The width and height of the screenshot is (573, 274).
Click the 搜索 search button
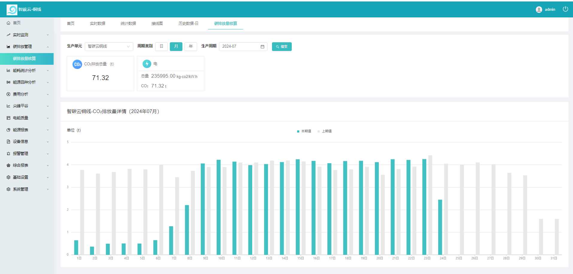pos(282,46)
